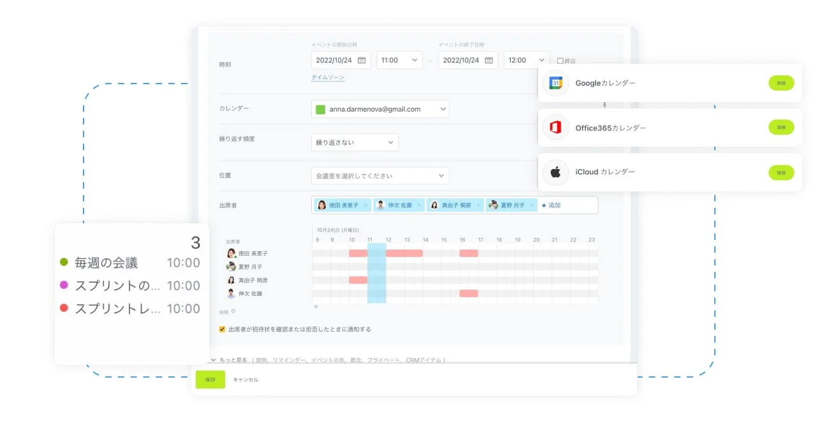Screen dimensions: 829x421
Task: Click day number 3 in calendar card
Action: pos(196,242)
